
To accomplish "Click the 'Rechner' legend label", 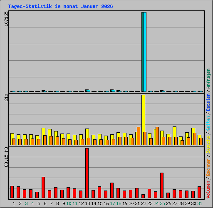I will pyautogui.click(x=208, y=167).
